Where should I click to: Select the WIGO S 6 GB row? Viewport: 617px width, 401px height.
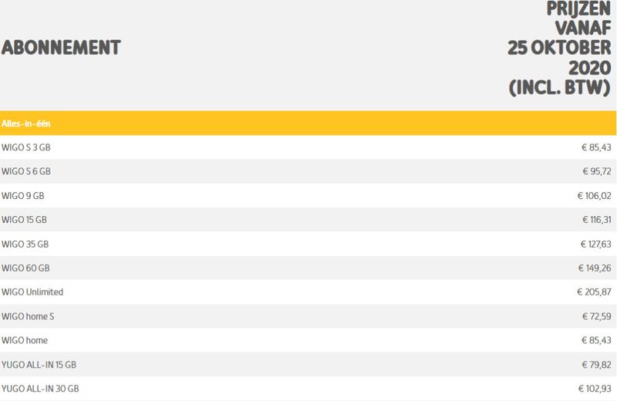[x=308, y=171]
